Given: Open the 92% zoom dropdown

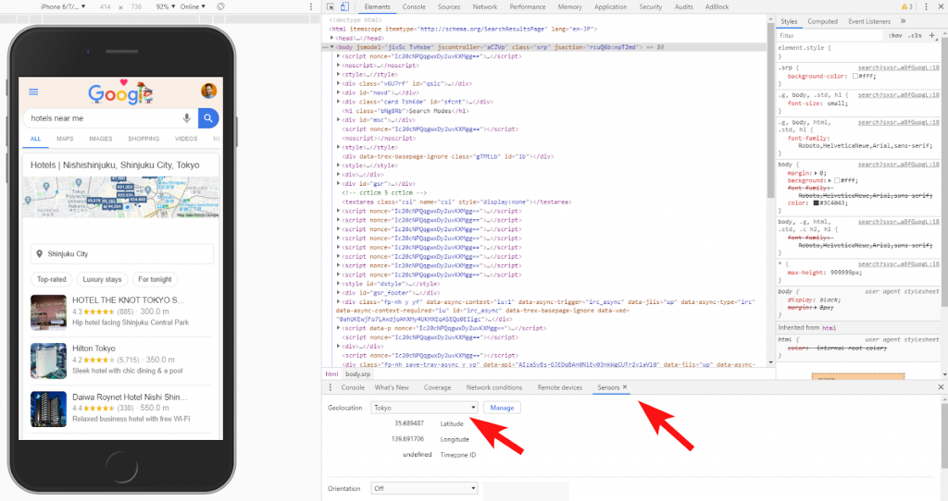Looking at the screenshot, I should pos(166,6).
